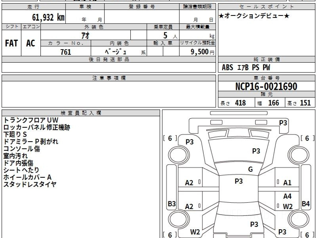Select the 車台番号 header
Viewport: 317px width, 238px height.
point(267,78)
